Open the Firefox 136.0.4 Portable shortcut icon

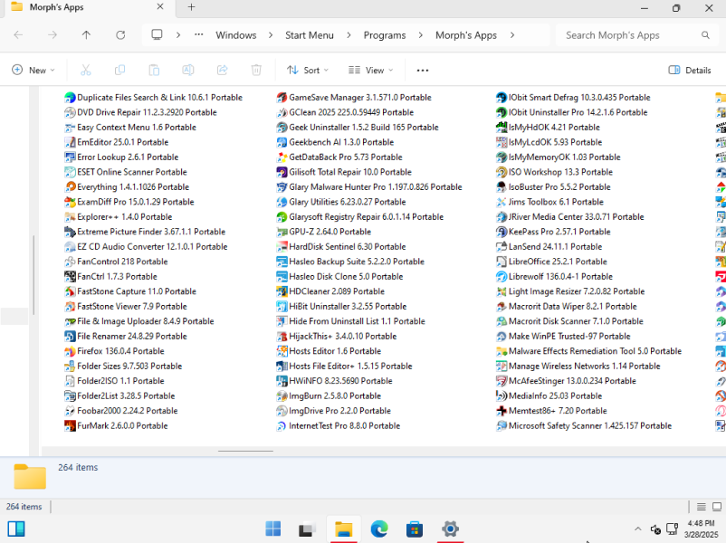click(x=70, y=351)
